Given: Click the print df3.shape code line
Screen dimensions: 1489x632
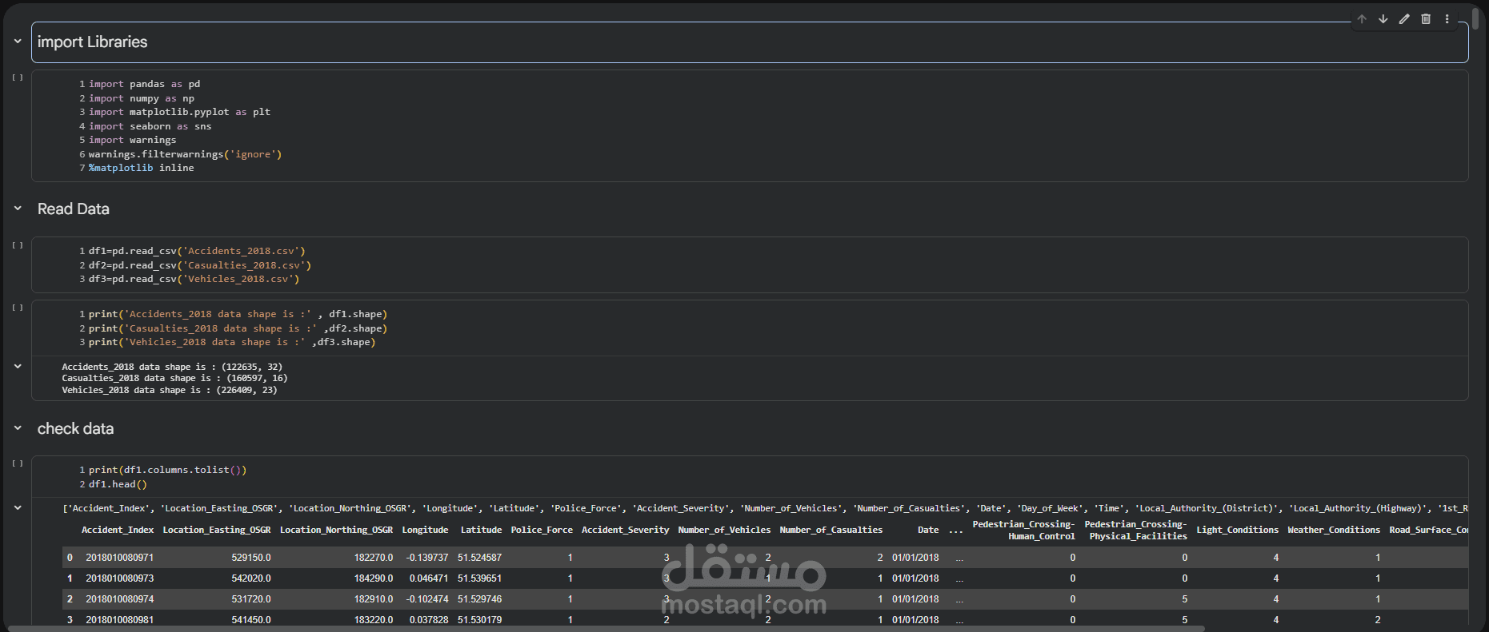Looking at the screenshot, I should tap(232, 342).
